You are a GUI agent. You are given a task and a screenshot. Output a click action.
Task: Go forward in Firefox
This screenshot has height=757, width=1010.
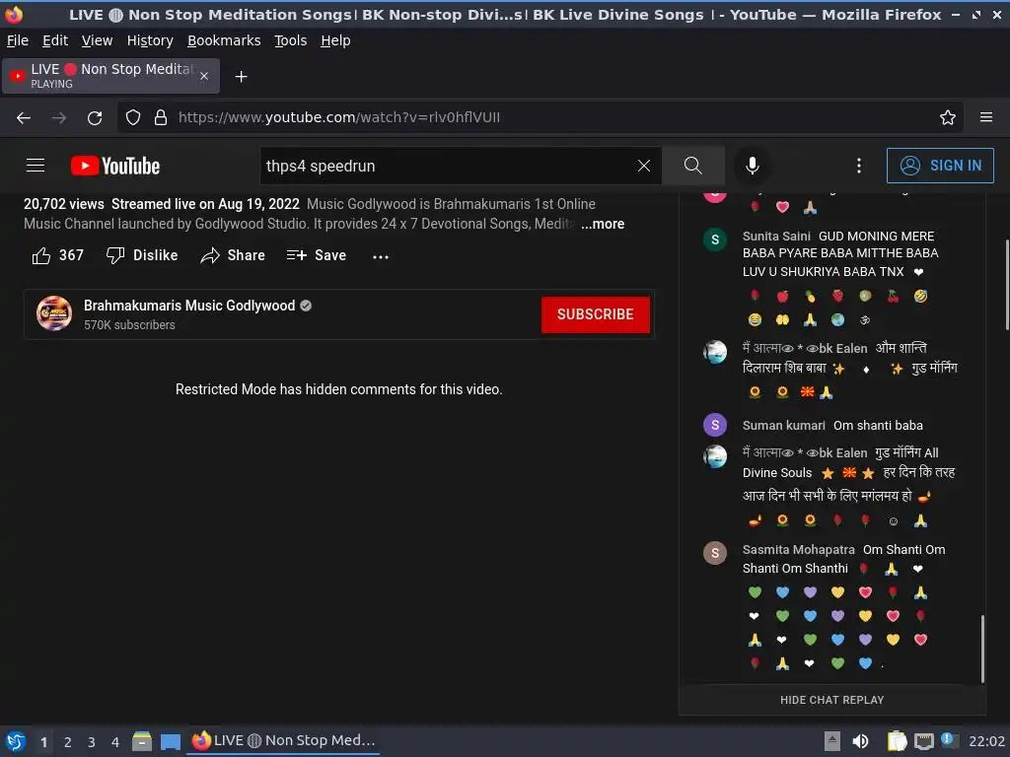tap(59, 117)
